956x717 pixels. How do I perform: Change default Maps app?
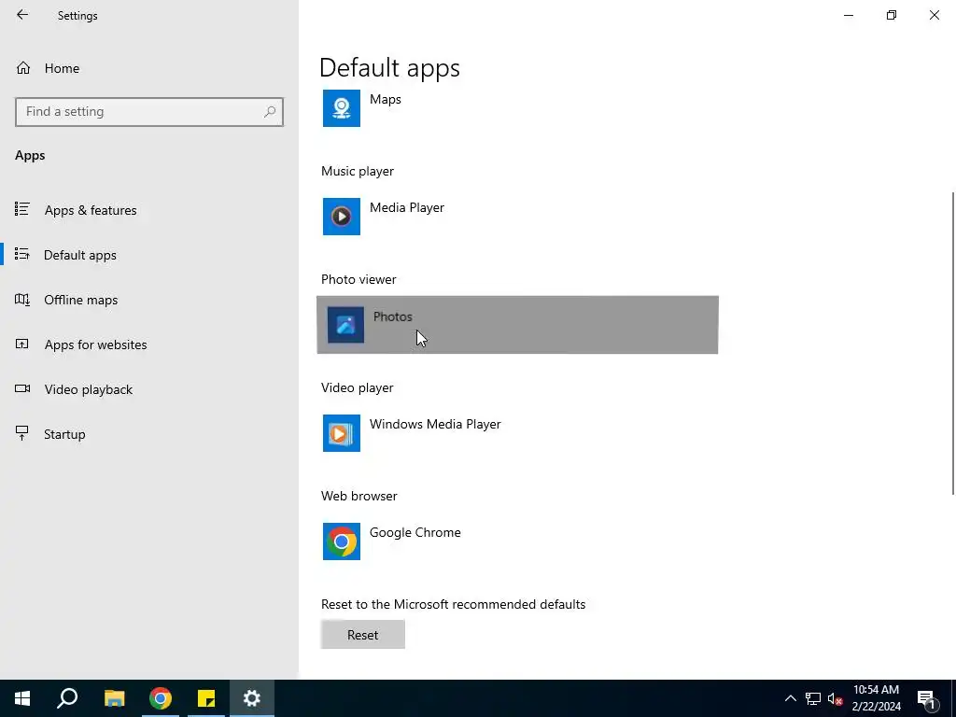(517, 108)
